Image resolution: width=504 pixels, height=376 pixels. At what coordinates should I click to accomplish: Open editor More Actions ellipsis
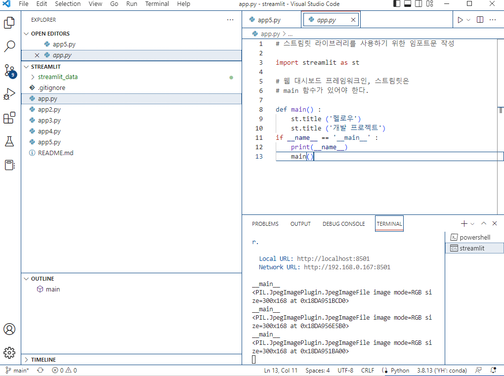(x=493, y=20)
